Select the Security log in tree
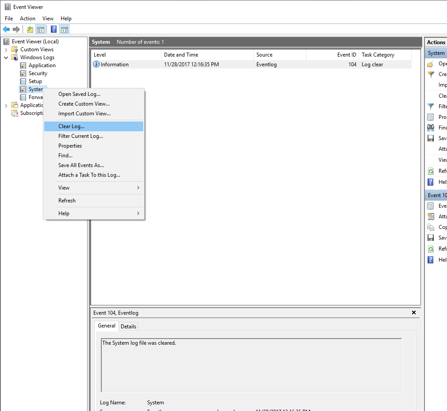 pyautogui.click(x=38, y=73)
